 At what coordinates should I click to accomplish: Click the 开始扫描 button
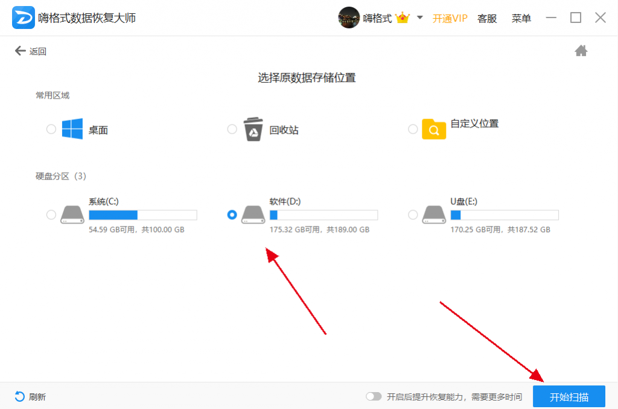click(x=569, y=396)
